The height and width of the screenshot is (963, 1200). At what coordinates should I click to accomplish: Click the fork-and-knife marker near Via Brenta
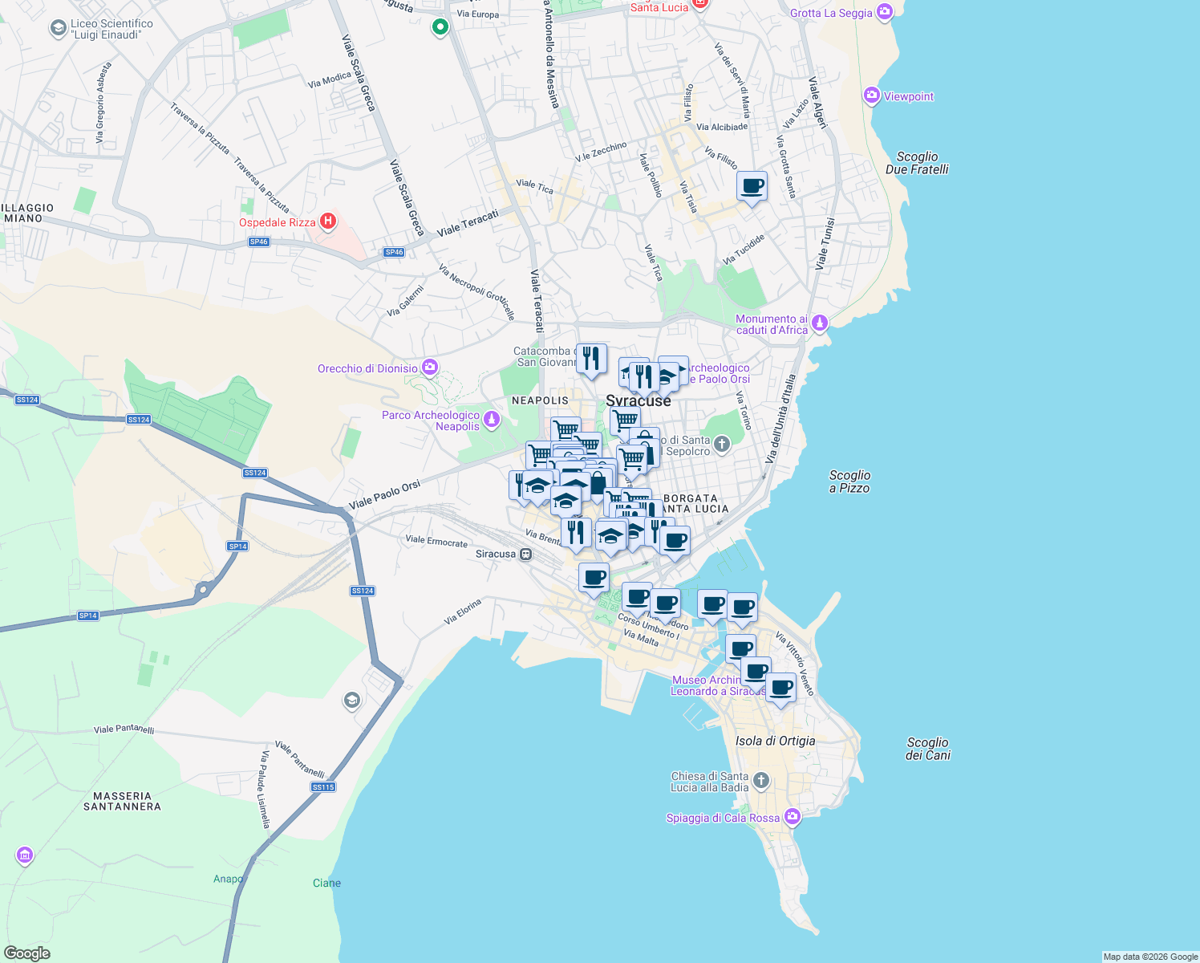pyautogui.click(x=576, y=530)
